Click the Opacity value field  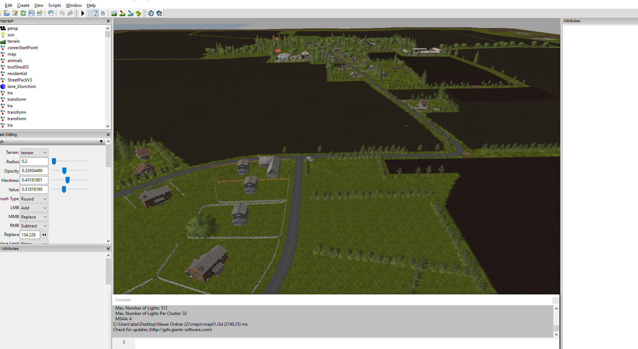click(34, 171)
